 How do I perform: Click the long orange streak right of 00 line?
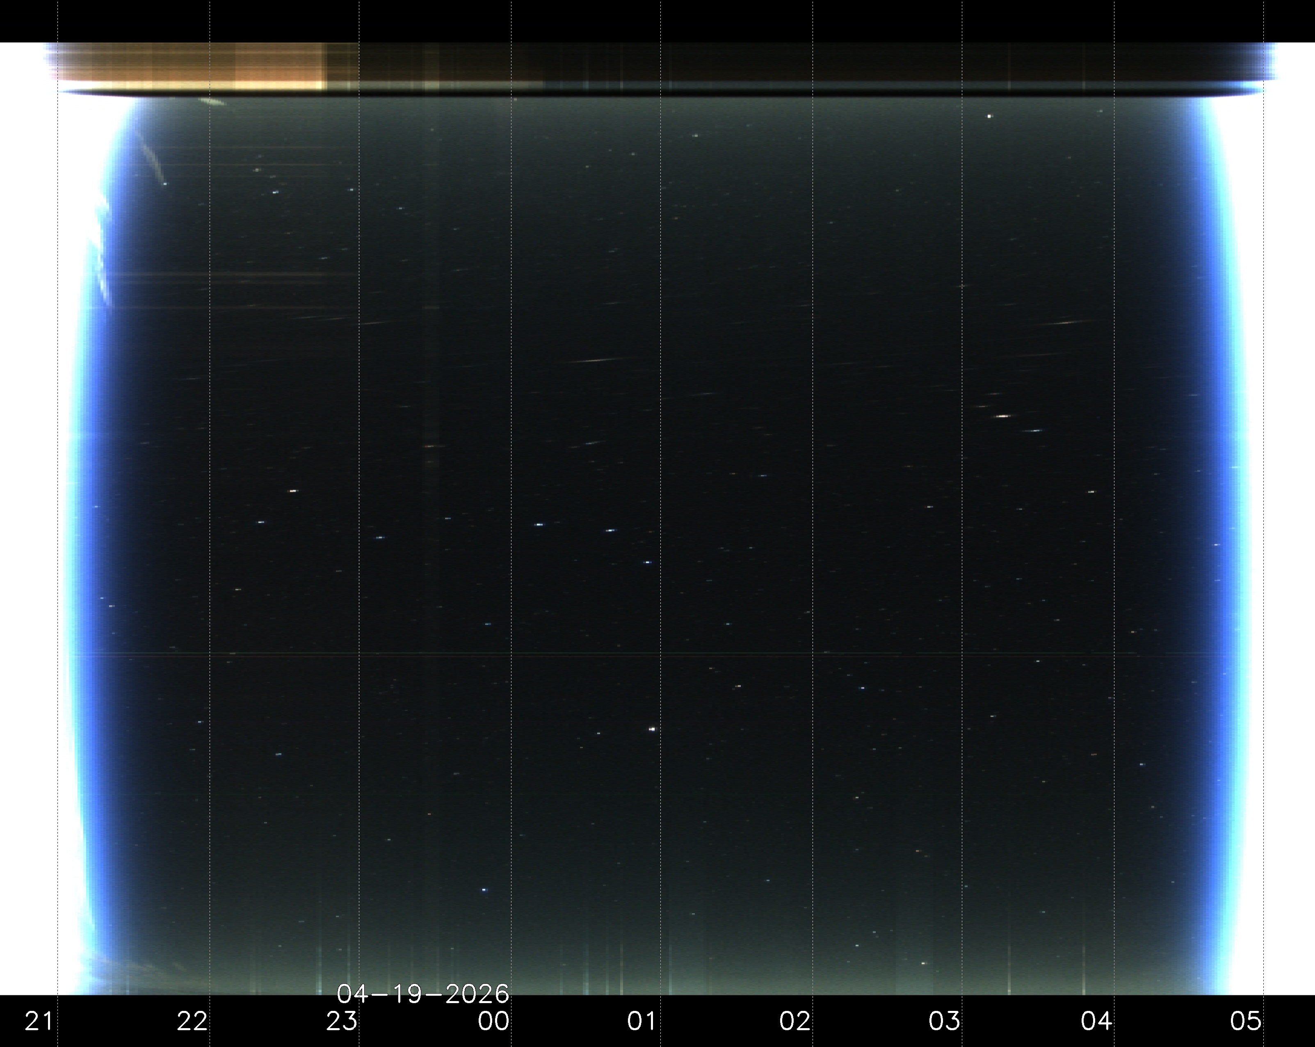click(x=595, y=361)
